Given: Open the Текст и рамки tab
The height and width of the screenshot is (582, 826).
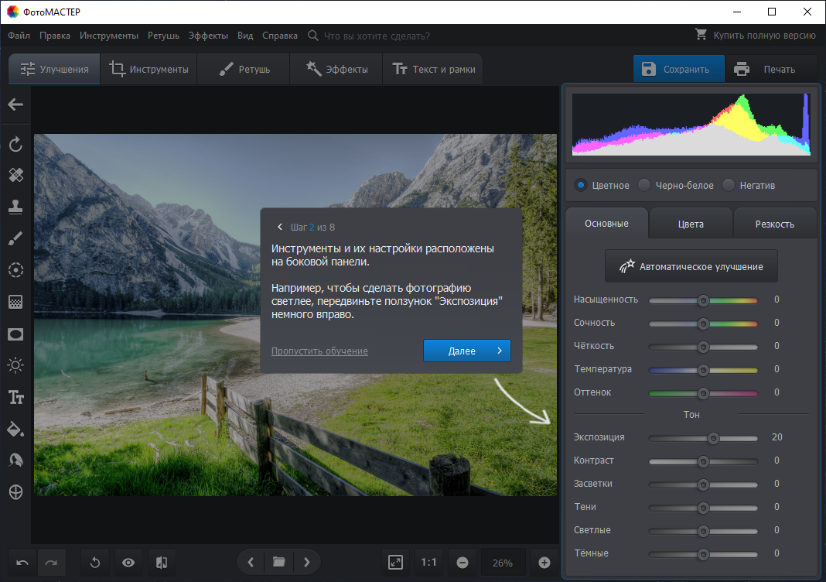Looking at the screenshot, I should pyautogui.click(x=434, y=69).
